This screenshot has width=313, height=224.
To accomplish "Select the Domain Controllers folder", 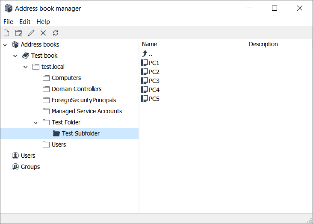I will (77, 89).
